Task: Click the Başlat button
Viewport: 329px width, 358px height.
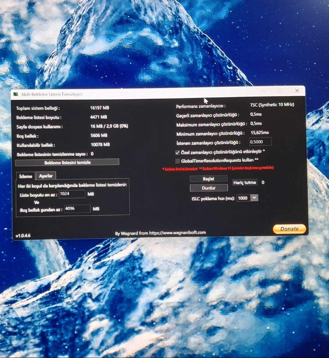Action: (x=208, y=179)
